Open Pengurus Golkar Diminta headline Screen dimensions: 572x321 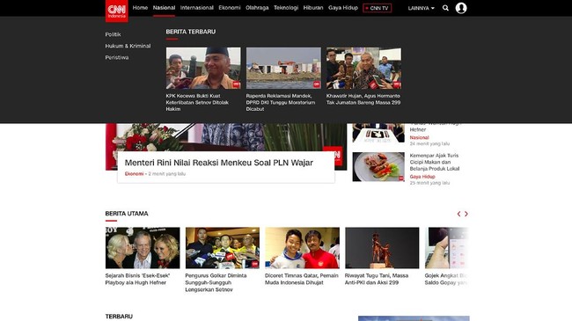click(x=216, y=282)
